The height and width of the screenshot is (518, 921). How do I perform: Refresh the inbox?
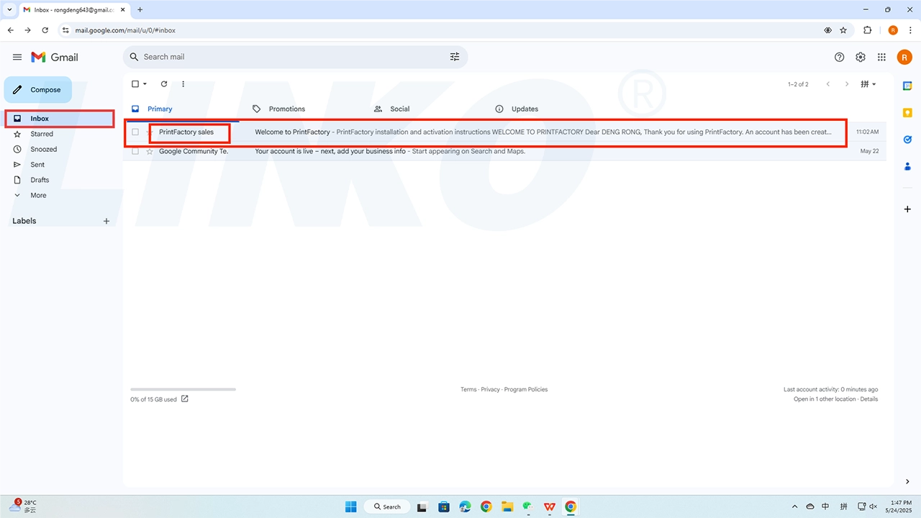[164, 84]
